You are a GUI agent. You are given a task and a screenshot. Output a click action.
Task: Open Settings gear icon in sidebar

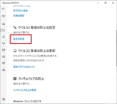pyautogui.click(x=4, y=99)
